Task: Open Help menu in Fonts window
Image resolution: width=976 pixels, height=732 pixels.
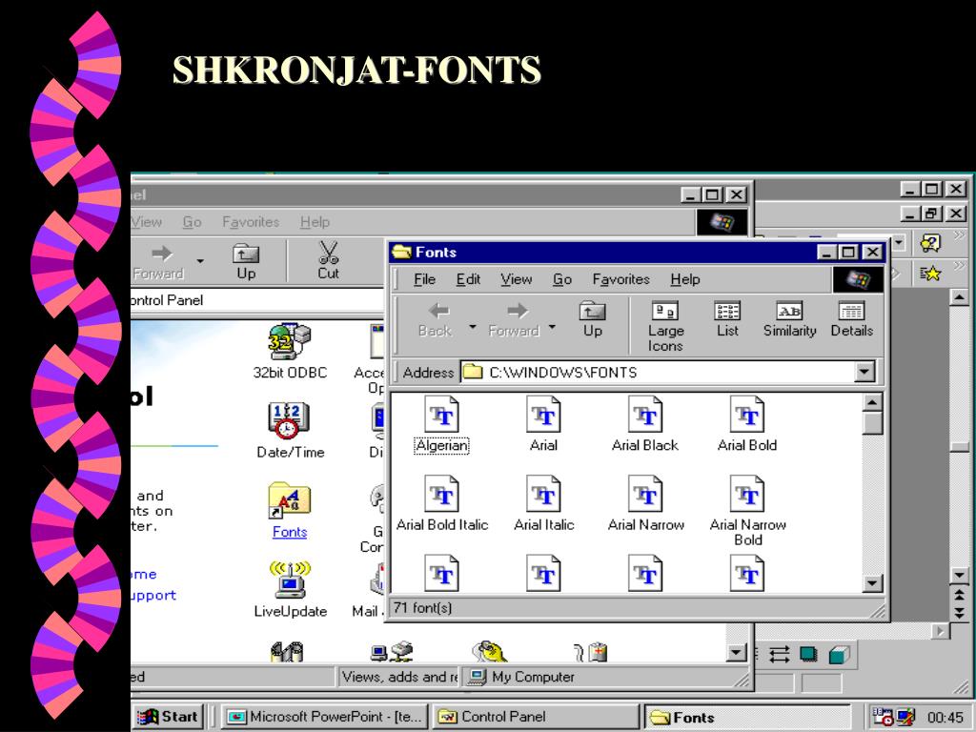Action: tap(685, 279)
